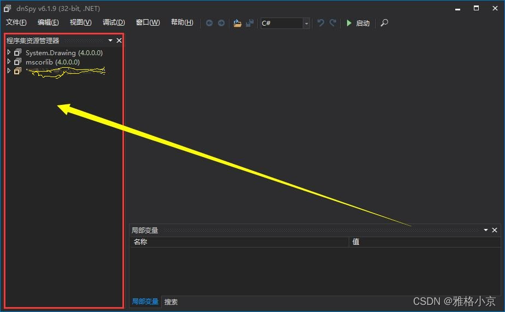Open a file using the folder icon
The height and width of the screenshot is (312, 505).
click(237, 23)
